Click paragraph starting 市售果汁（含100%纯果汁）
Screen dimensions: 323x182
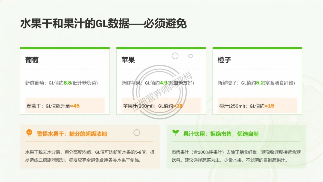click(x=236, y=156)
